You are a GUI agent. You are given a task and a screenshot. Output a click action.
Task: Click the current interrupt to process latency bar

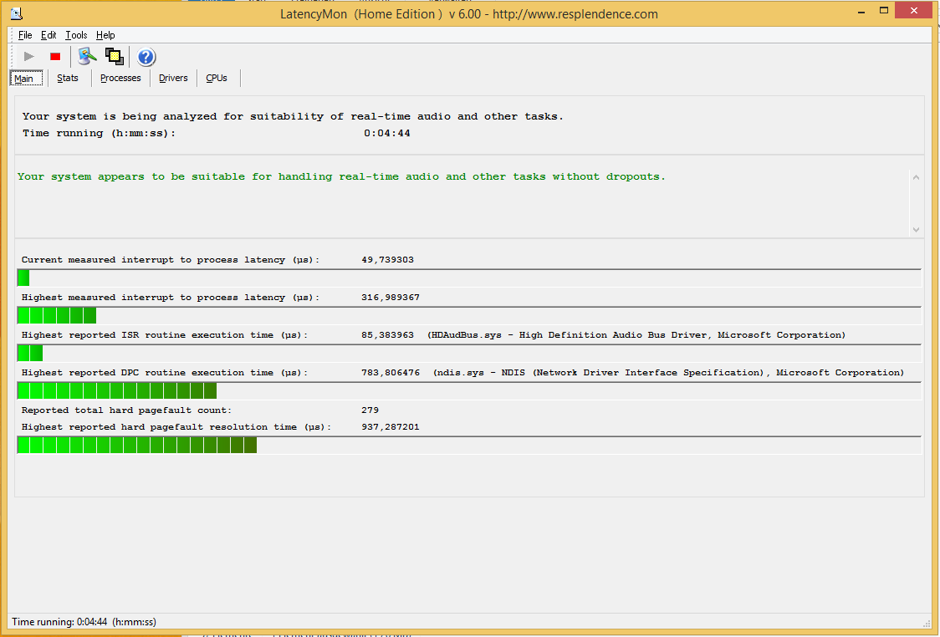[469, 278]
